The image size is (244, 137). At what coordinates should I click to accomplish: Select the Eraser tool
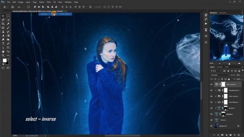[x=3, y=36]
